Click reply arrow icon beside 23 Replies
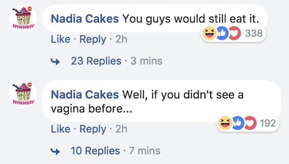The height and width of the screenshot is (164, 289). (55, 62)
